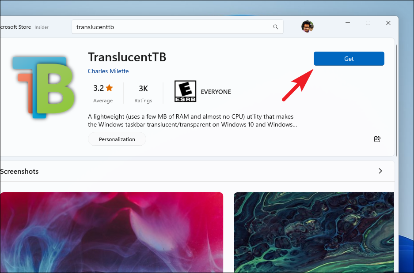
Task: Click the Insider label in title bar
Action: click(x=42, y=27)
